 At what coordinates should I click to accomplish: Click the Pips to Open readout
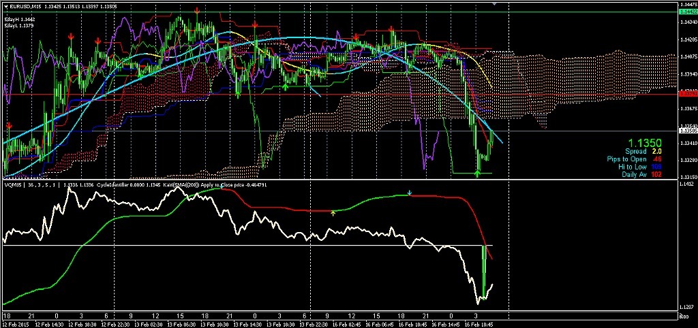635,159
